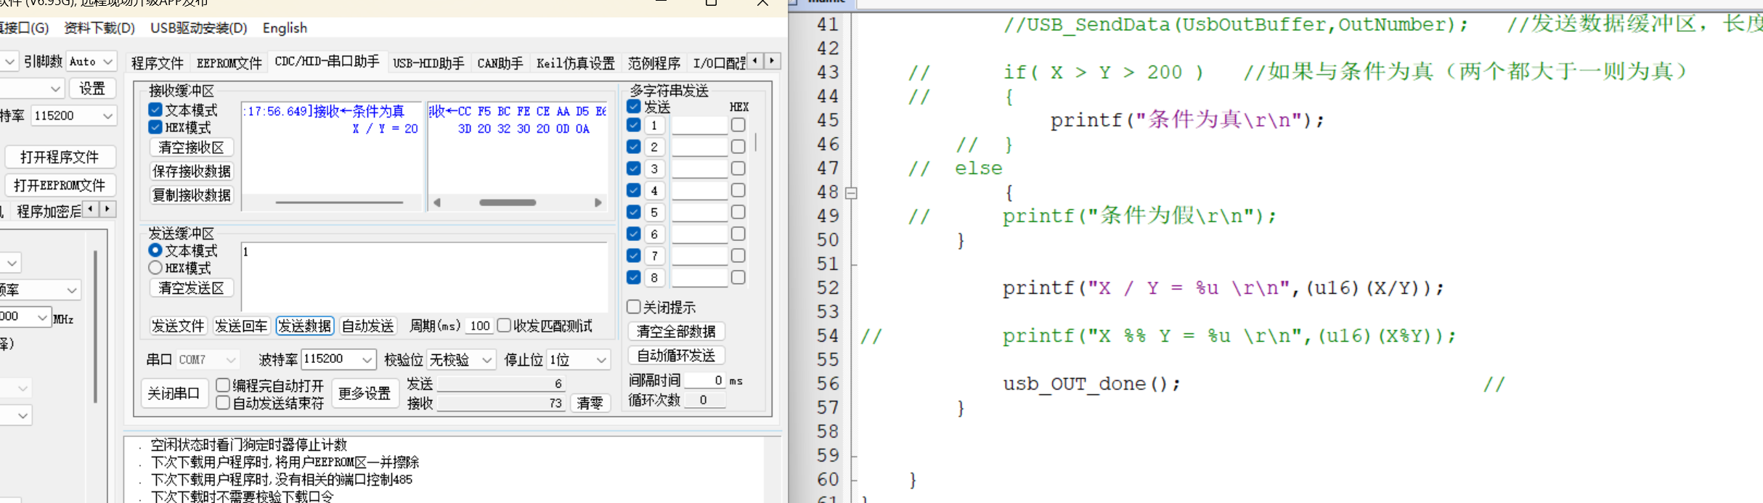Click the 自动循环发送 button
The width and height of the screenshot is (1763, 503).
pos(676,356)
